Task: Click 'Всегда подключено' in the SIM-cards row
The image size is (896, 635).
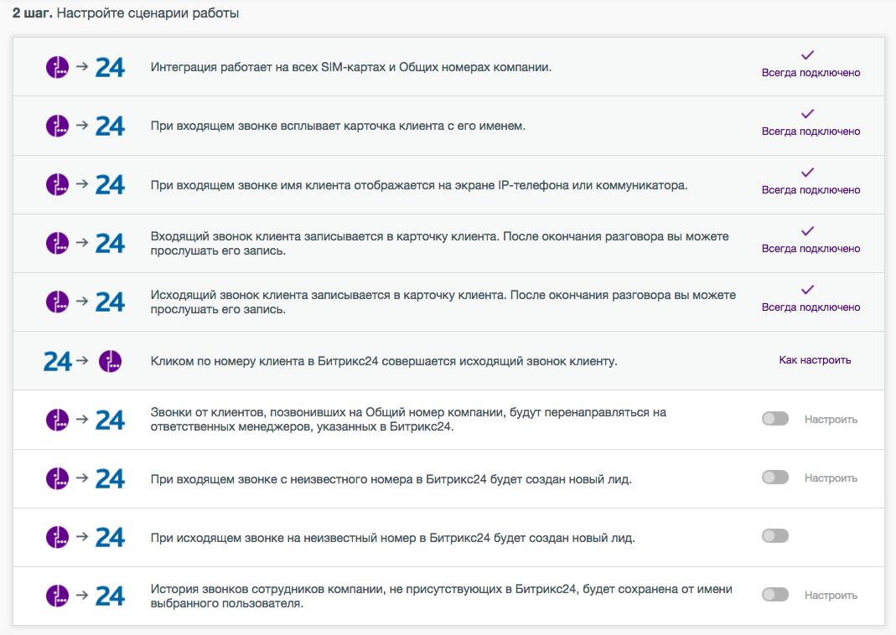Action: point(811,73)
